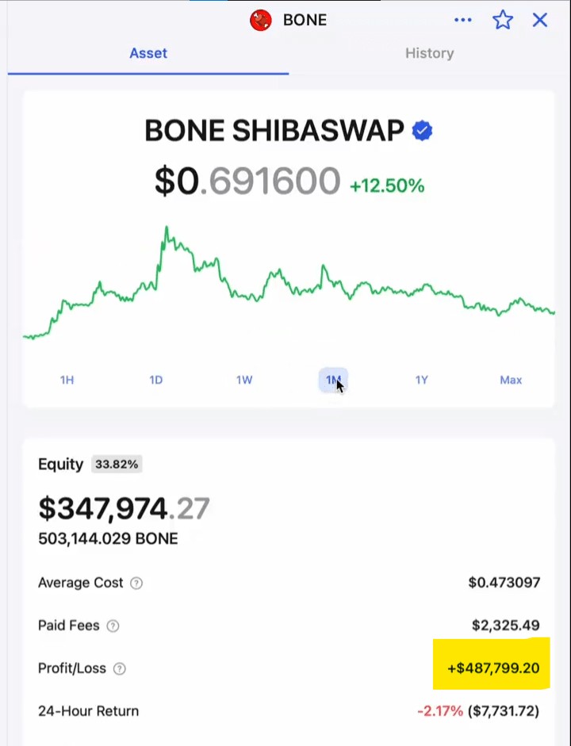
Task: Open the three-dots more options menu
Action: [x=462, y=20]
